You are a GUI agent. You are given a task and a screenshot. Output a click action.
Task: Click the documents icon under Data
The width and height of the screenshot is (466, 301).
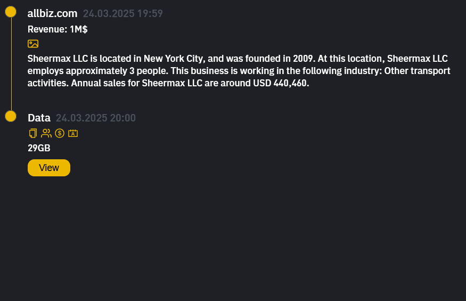(33, 133)
